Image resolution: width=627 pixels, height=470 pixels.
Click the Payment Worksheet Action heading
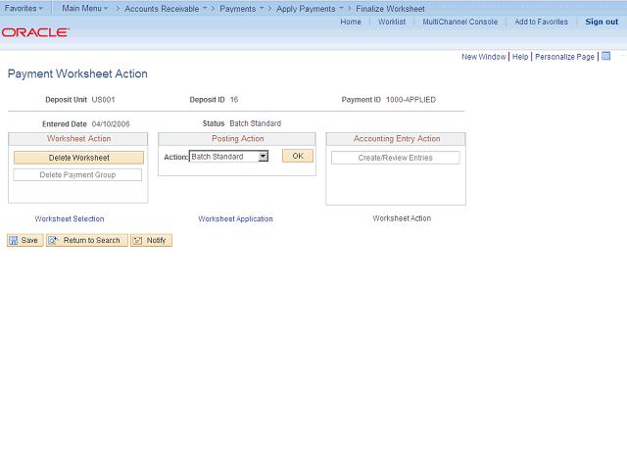point(77,73)
